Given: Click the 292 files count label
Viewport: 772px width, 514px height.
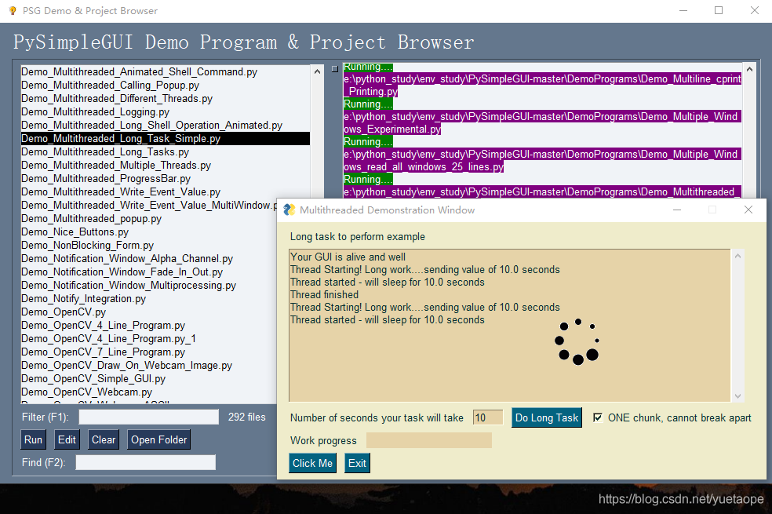Looking at the screenshot, I should click(x=246, y=417).
